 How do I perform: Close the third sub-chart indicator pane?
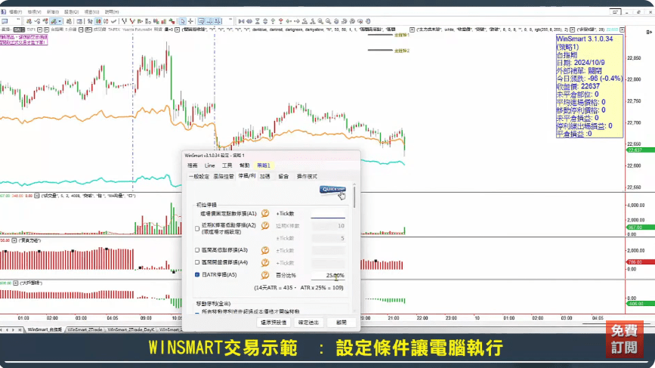pos(14,240)
